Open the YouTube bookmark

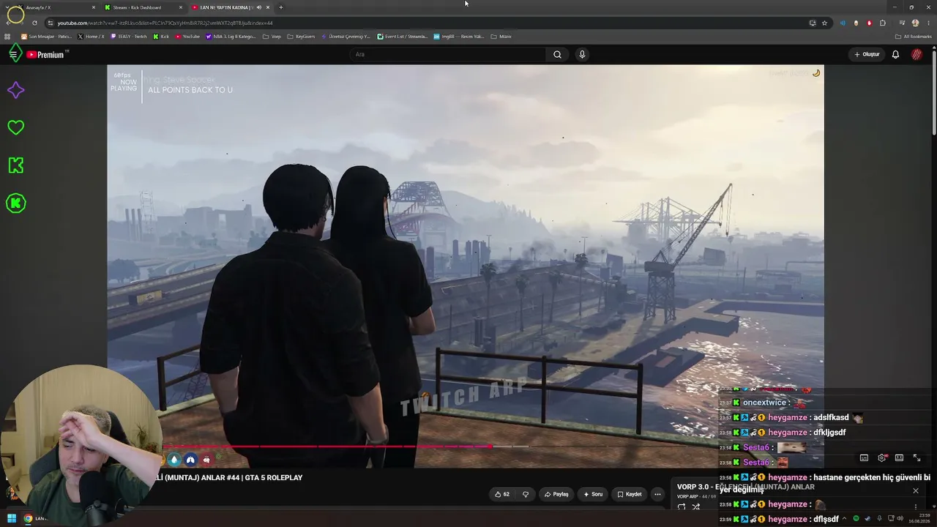[187, 37]
